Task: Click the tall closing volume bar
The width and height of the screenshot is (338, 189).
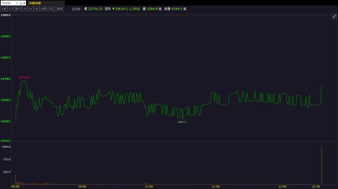Action: click(x=322, y=166)
